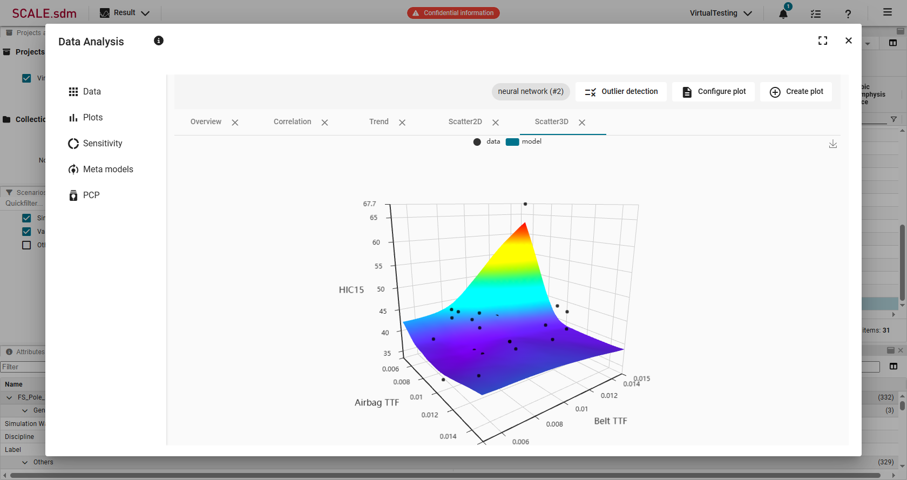This screenshot has height=480, width=907.
Task: Click the neural network (#2) chip
Action: point(531,92)
